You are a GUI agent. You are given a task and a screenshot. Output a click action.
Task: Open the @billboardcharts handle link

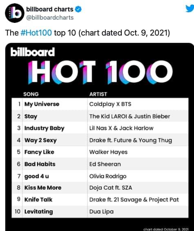(50, 18)
